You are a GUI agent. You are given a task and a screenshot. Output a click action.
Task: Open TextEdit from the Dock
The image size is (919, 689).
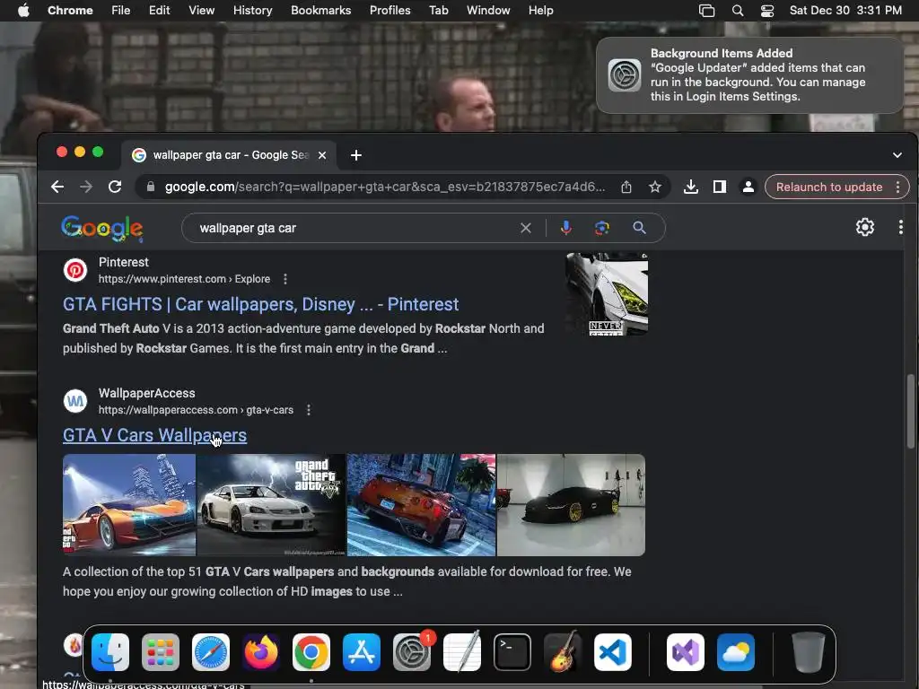point(462,652)
